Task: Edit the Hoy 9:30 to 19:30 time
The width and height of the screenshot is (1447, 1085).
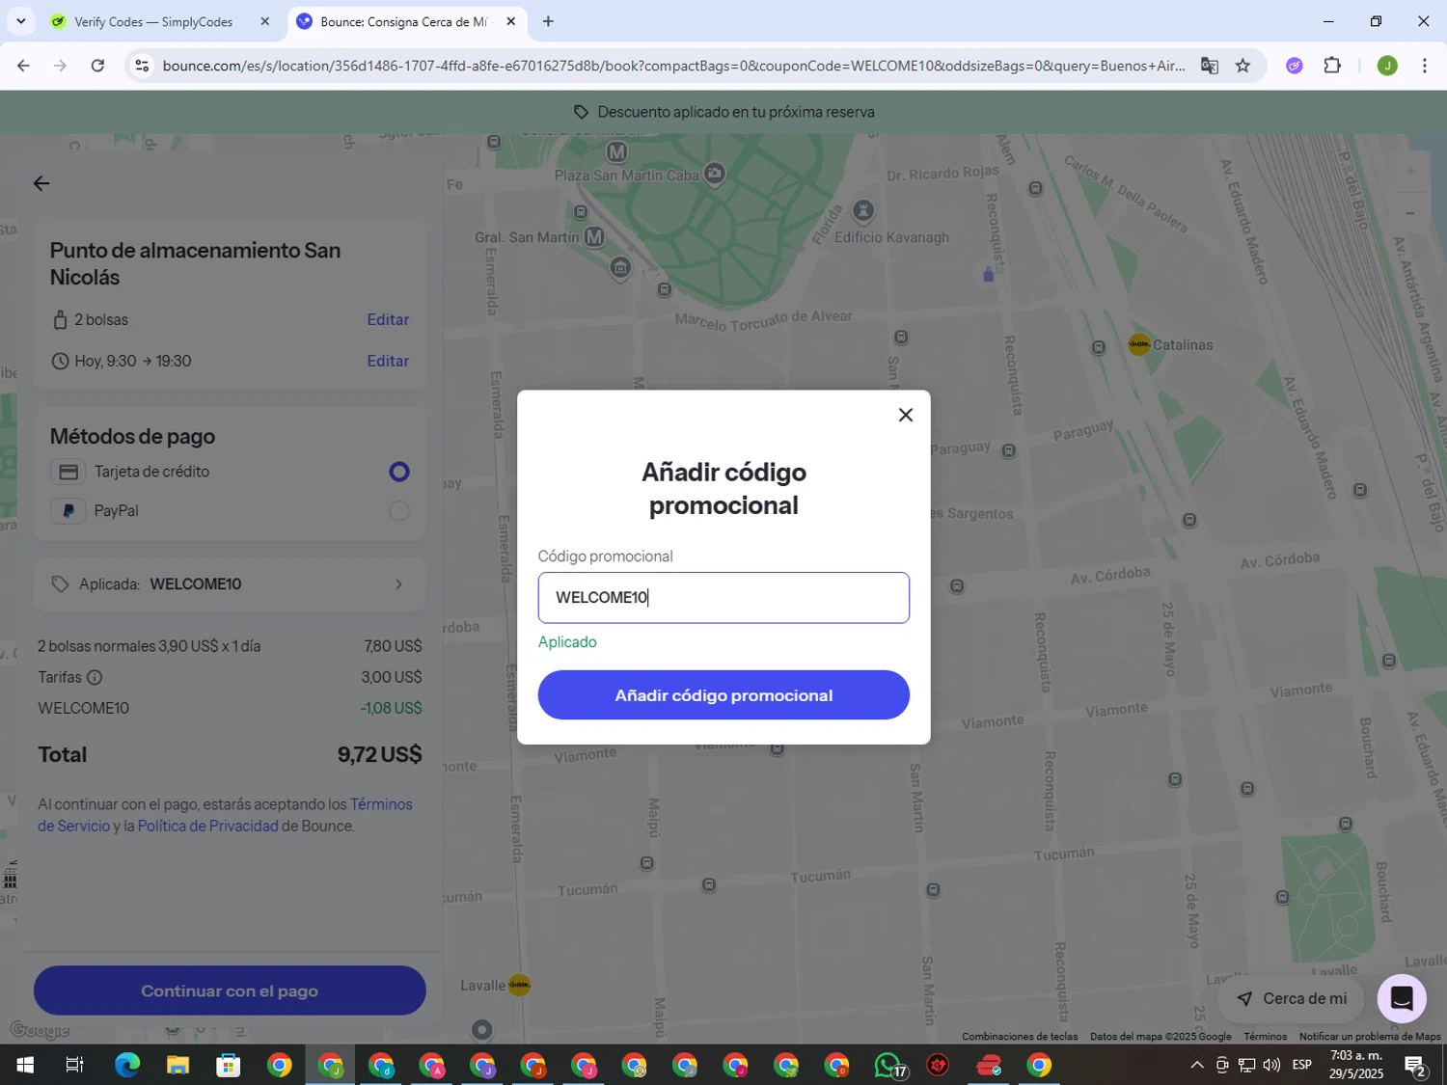Action: click(388, 361)
